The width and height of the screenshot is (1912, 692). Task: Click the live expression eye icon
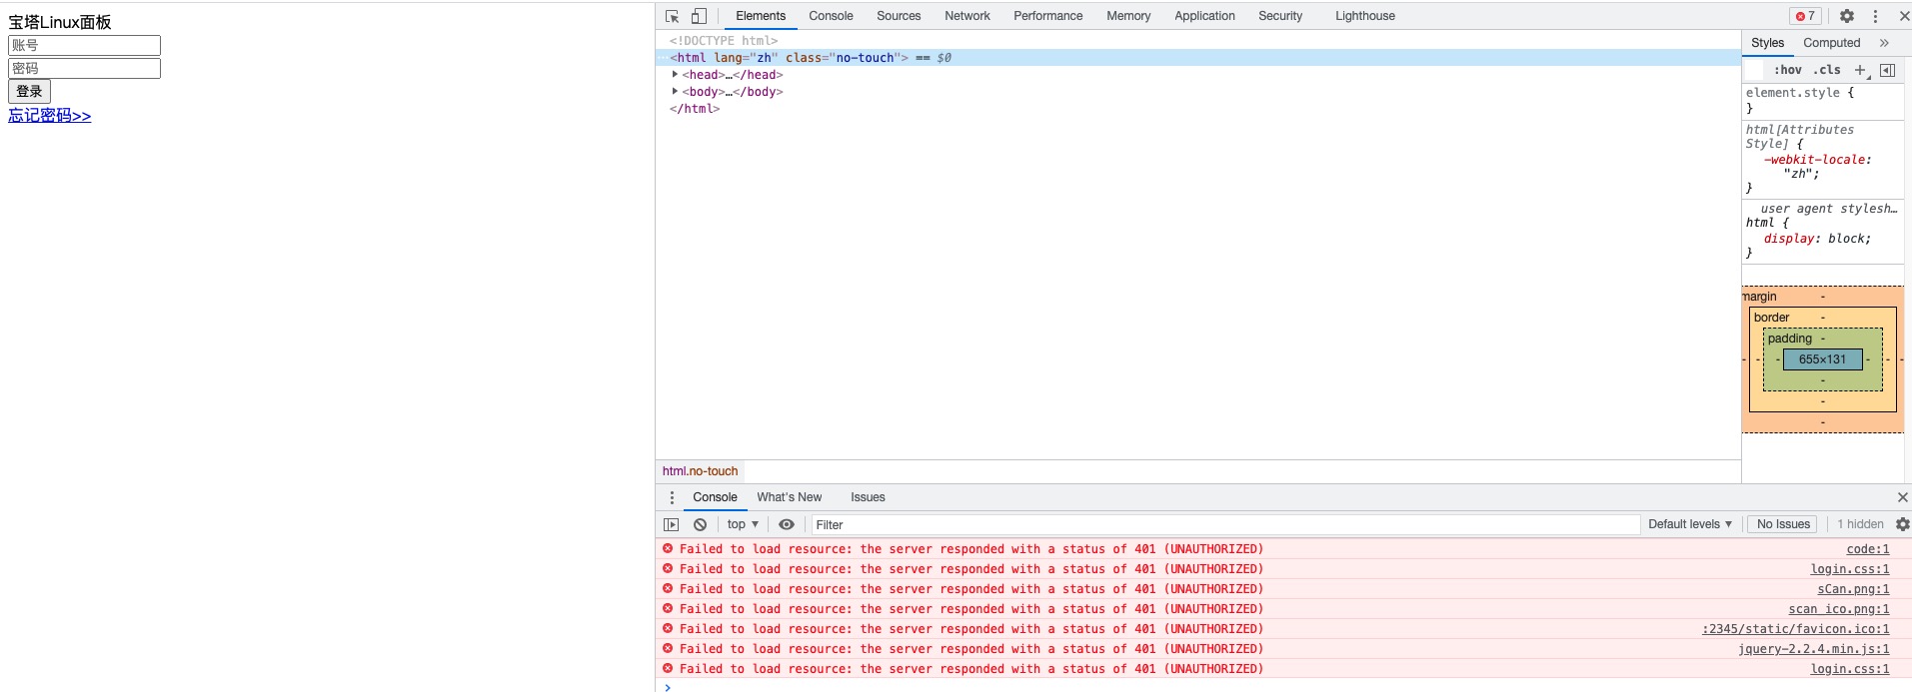coord(787,524)
